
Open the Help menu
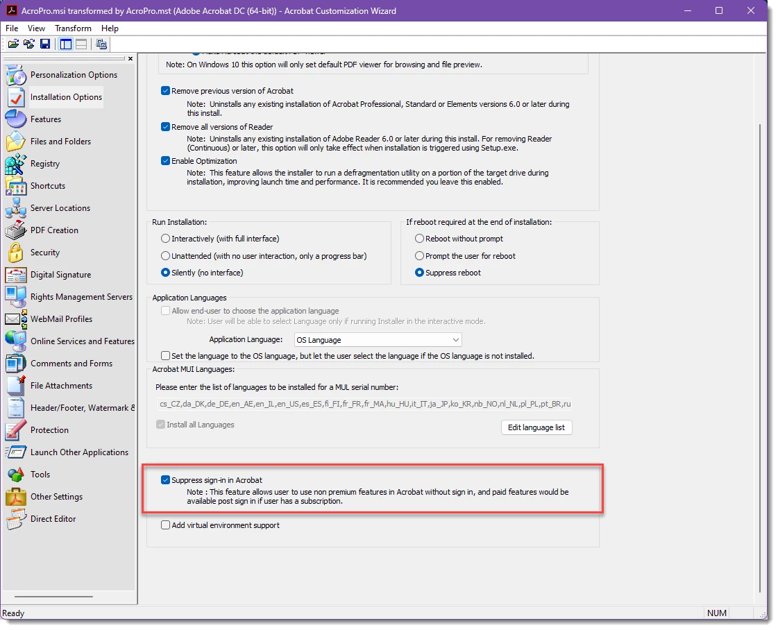(x=110, y=28)
